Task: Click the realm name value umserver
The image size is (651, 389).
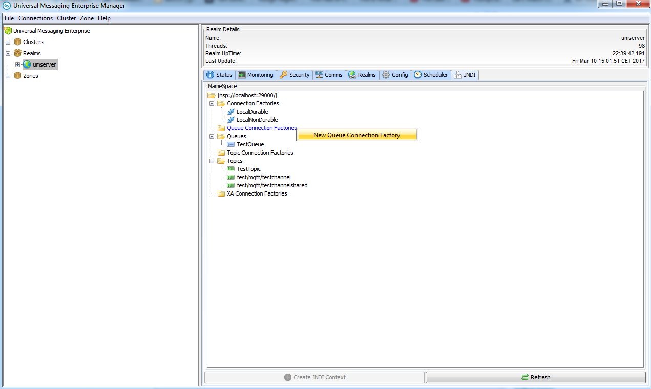Action: tap(633, 38)
